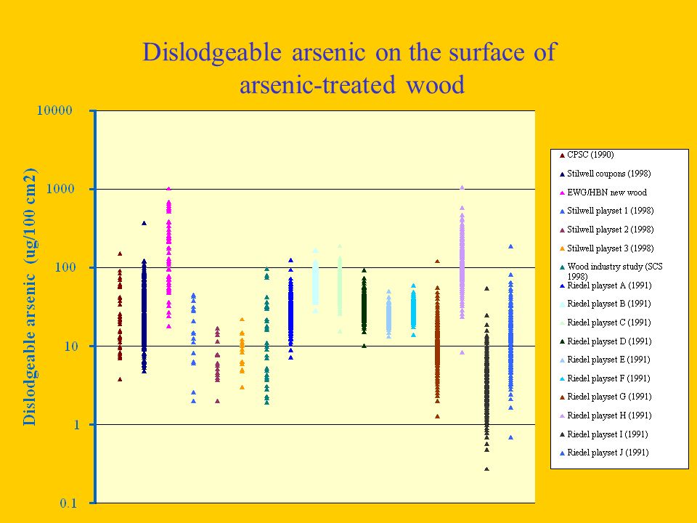The width and height of the screenshot is (697, 523).
Task: Select the y-axis title 'Dislodgeable arsenic (ug/100 cm2)'
Action: coord(30,296)
